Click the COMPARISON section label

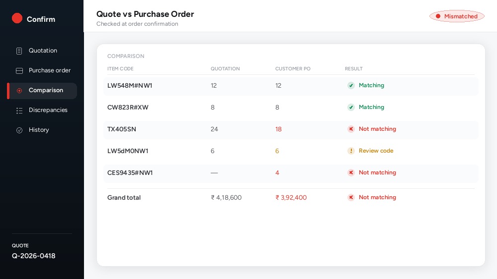pyautogui.click(x=126, y=56)
